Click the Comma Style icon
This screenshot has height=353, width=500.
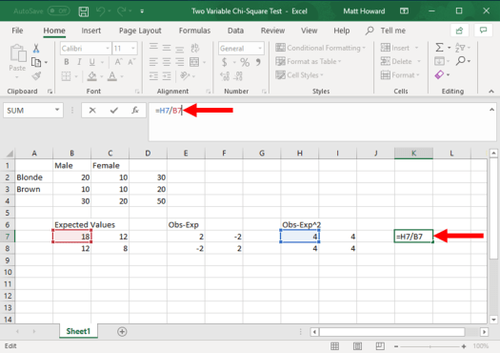(x=258, y=62)
